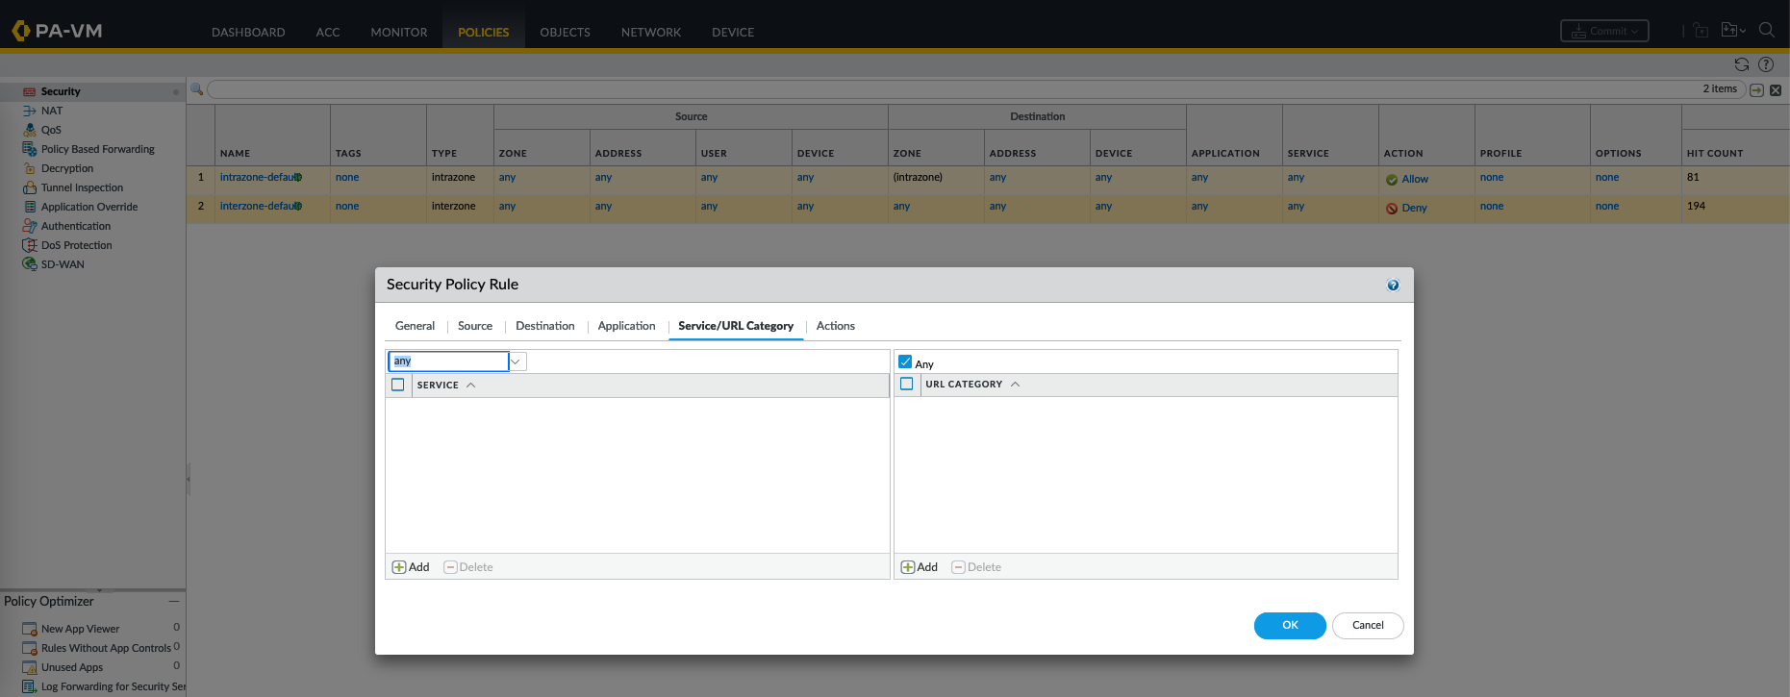Open the OBJECTS menu in top navigation
Screen dimensions: 1790x697
click(x=565, y=32)
